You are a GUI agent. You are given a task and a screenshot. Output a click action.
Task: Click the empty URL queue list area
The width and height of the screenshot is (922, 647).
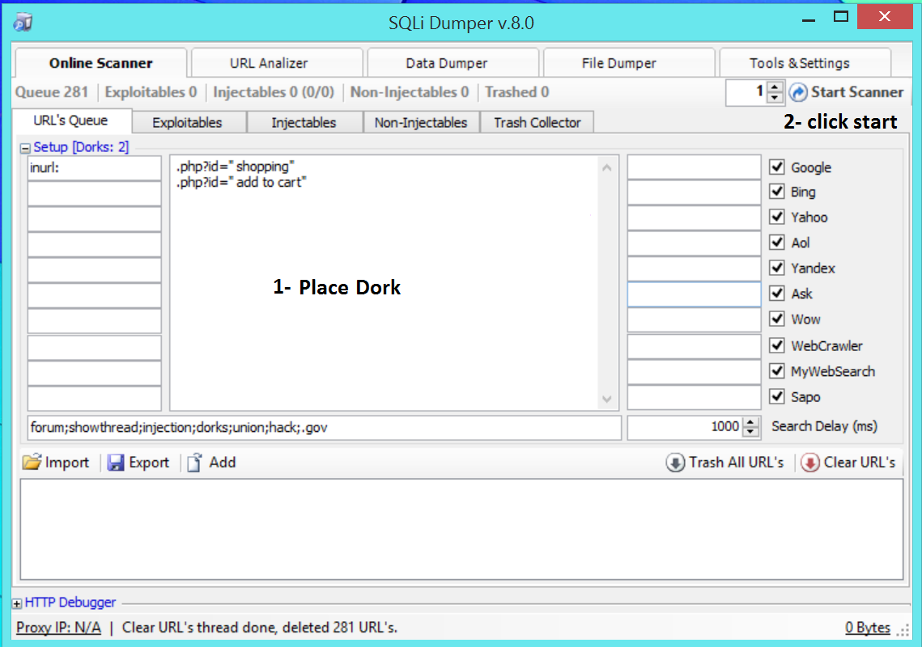point(461,529)
